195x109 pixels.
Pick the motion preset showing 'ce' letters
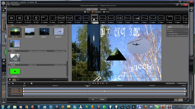136,18
